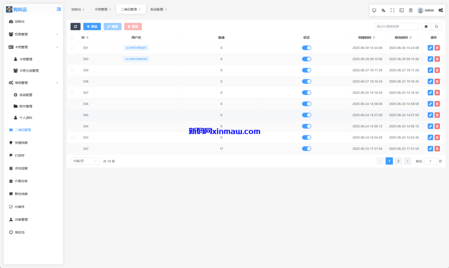The width and height of the screenshot is (449, 268).
Task: Go to page 2 in pagination
Action: click(398, 161)
